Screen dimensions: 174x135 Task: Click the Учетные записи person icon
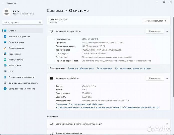pyautogui.click(x=5, y=60)
